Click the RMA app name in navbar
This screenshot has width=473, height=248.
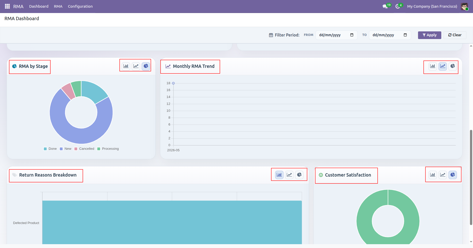[18, 6]
